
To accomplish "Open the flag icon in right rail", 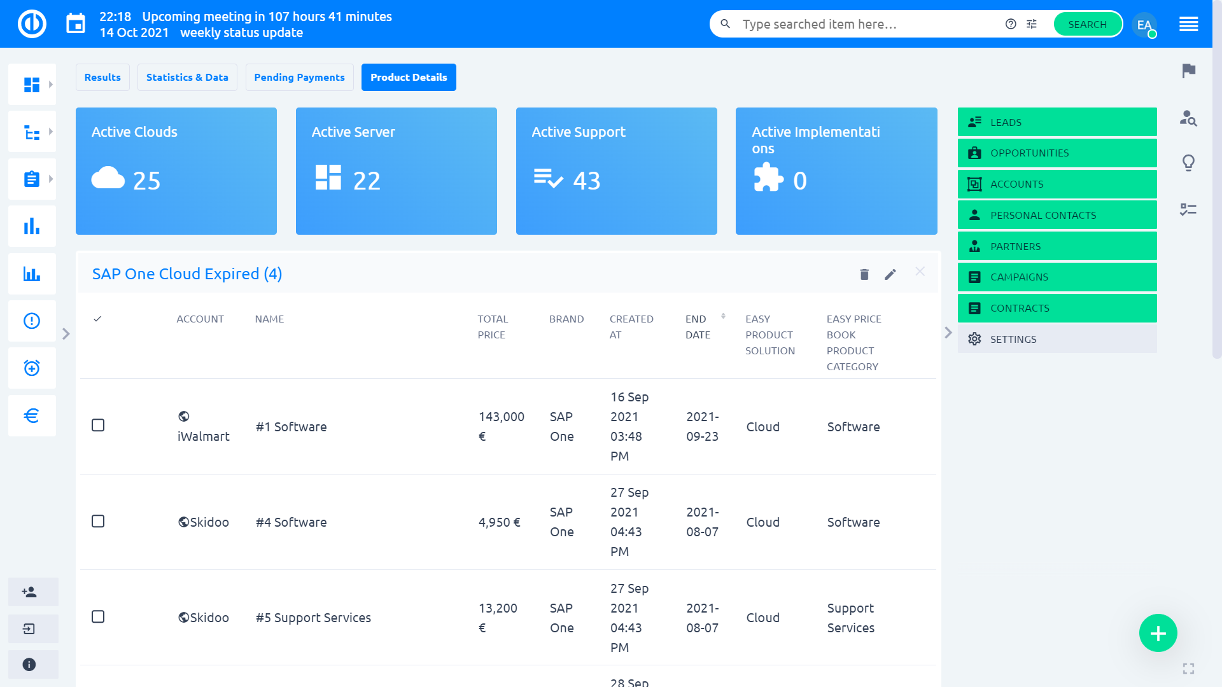I will point(1188,71).
